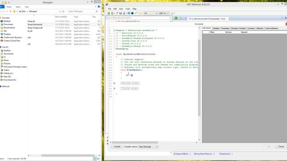Open the Explorer address history dropdown
The width and height of the screenshot is (287, 161).
[x=60, y=11]
